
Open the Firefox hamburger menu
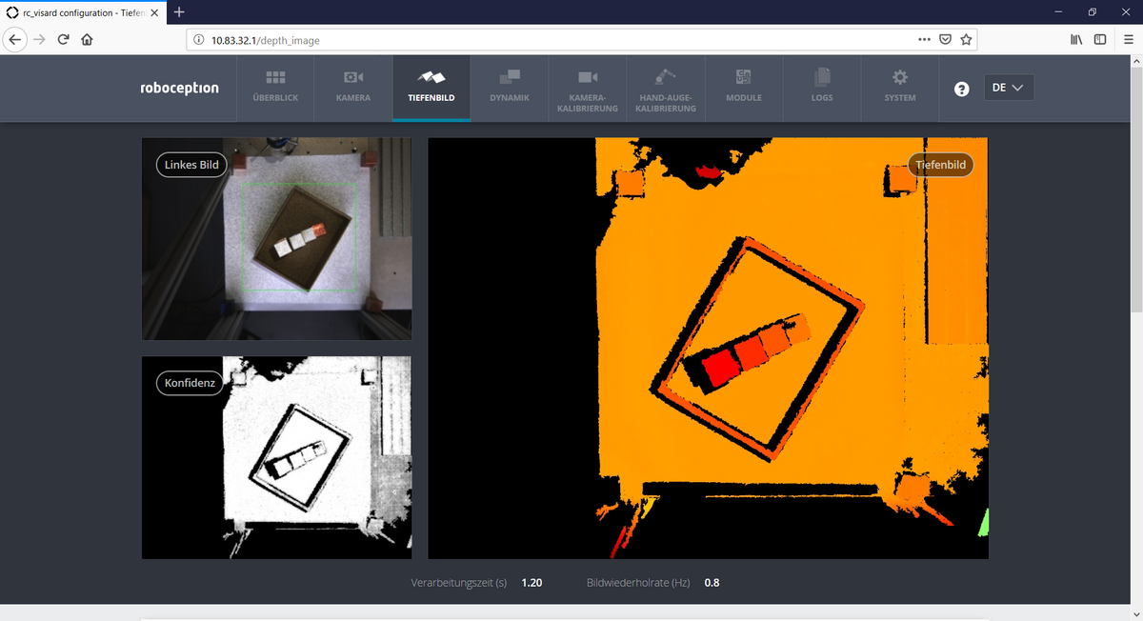coord(1129,40)
